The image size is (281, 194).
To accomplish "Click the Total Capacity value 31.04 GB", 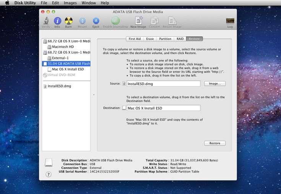I will point(194,160).
